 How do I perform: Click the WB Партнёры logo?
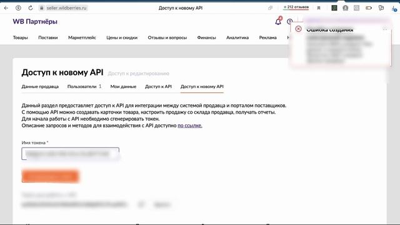click(35, 22)
